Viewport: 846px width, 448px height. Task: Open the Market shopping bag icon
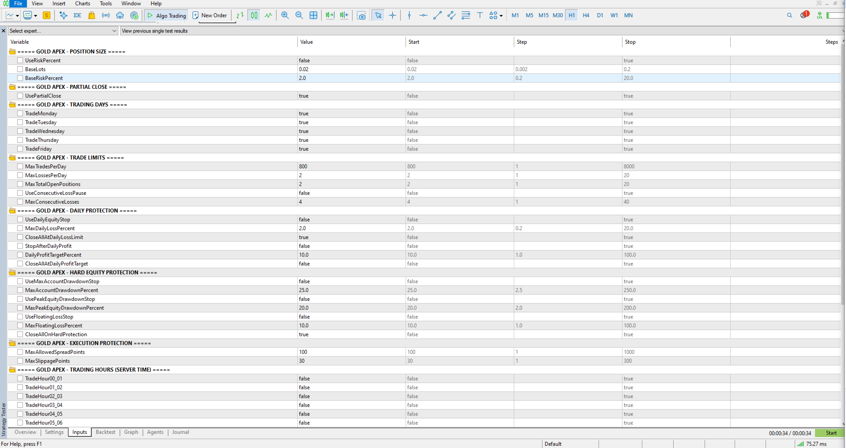point(91,15)
